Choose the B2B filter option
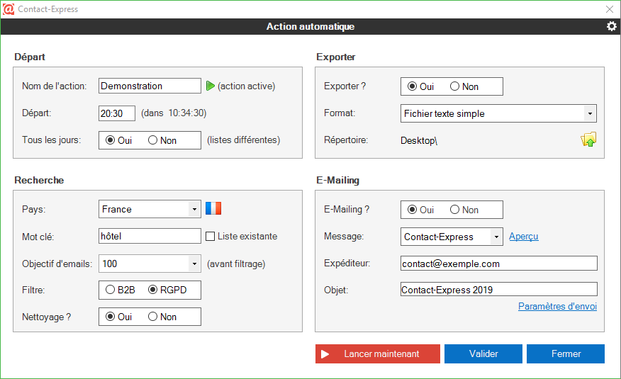621x379 pixels. click(121, 290)
